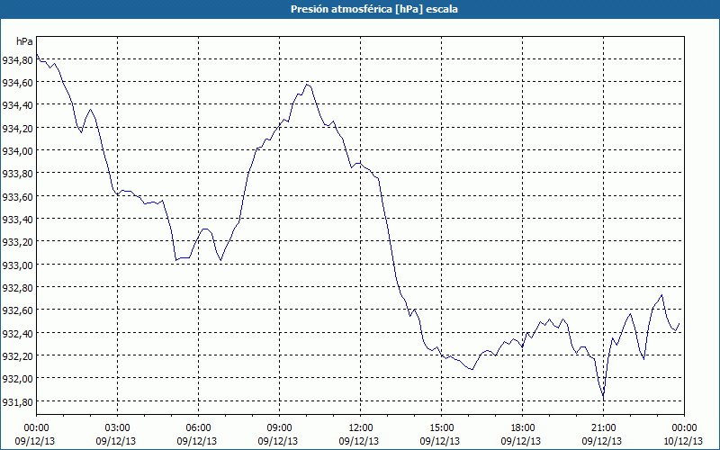Viewport: 720px width, 450px height.
Task: Select the 06:00 time label
Action: 198,428
